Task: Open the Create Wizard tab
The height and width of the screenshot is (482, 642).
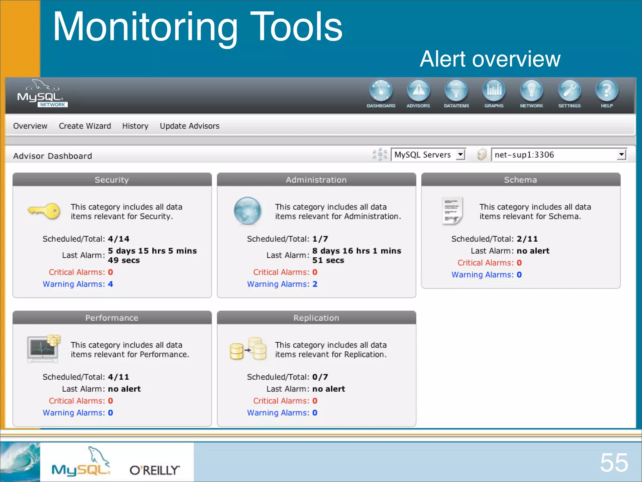Action: (85, 126)
